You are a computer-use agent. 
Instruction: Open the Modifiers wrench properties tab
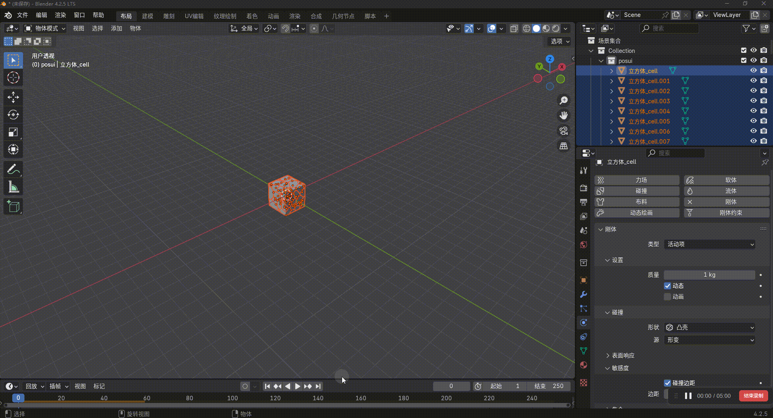coord(583,295)
